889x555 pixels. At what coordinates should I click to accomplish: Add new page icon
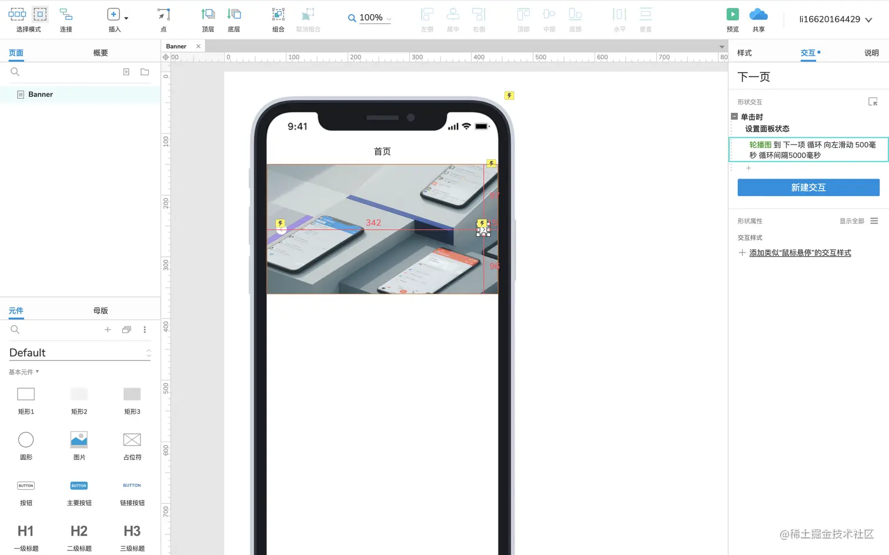point(126,72)
